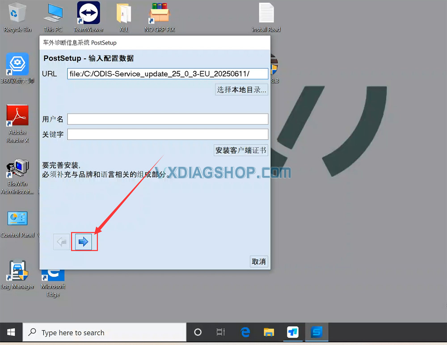Open the Recycle Bin

[17, 13]
